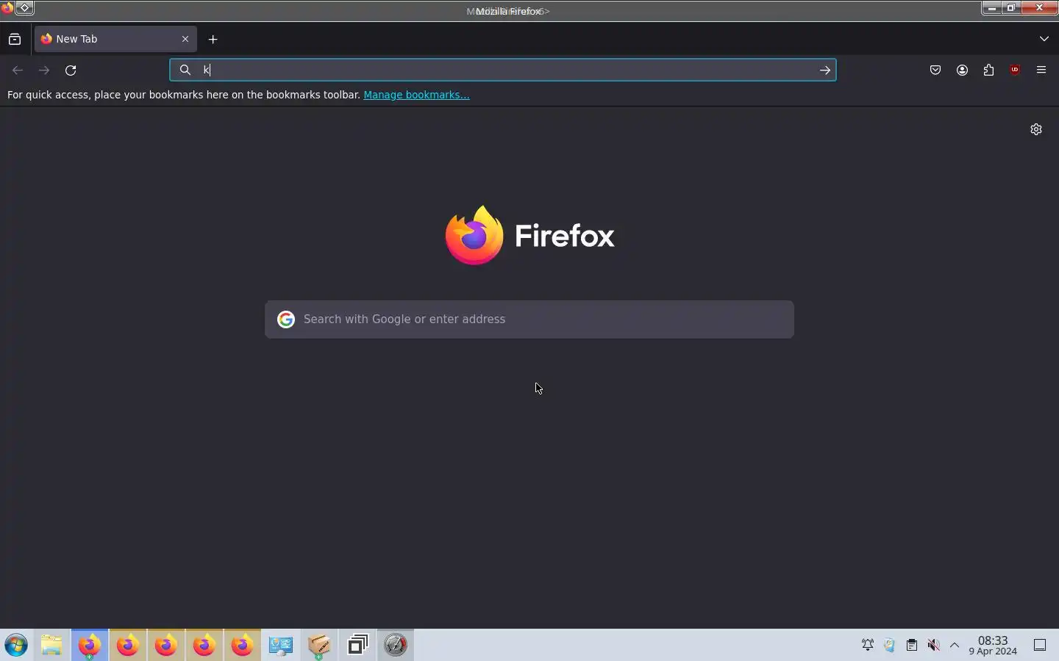Open the Extensions puzzle icon
This screenshot has width=1059, height=661.
(x=990, y=71)
